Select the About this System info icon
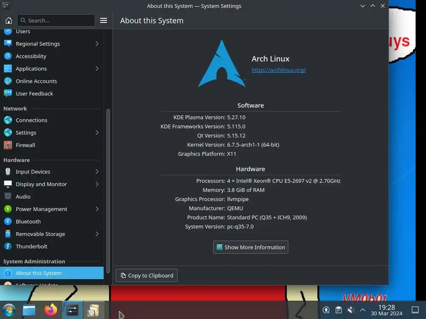 (8, 273)
